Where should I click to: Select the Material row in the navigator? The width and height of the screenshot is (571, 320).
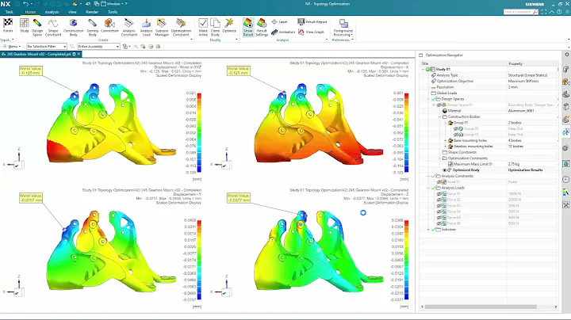(489, 111)
